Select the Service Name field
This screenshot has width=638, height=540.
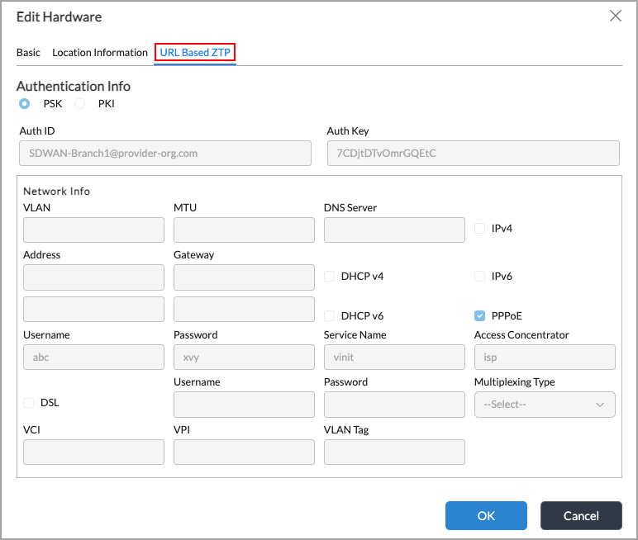(x=394, y=357)
